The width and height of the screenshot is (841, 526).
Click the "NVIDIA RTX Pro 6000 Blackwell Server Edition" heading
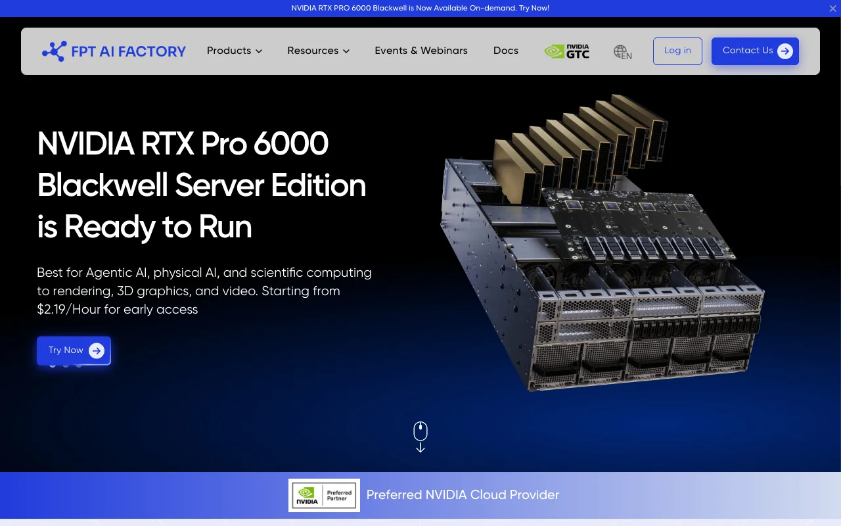(202, 185)
